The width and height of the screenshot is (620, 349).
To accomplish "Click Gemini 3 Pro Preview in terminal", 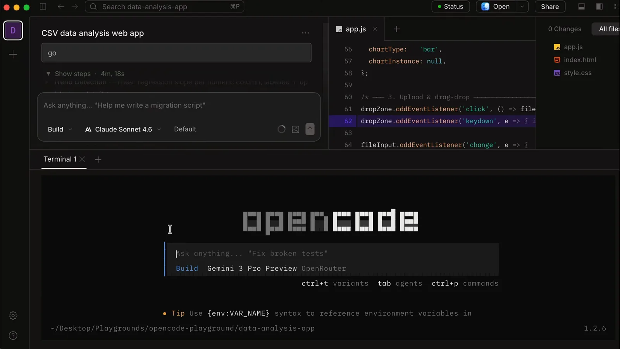I will tap(252, 268).
